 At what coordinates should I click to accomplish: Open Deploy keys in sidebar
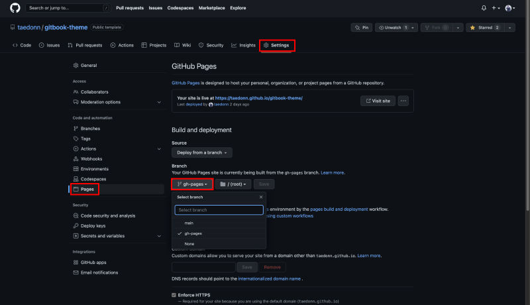117,225
